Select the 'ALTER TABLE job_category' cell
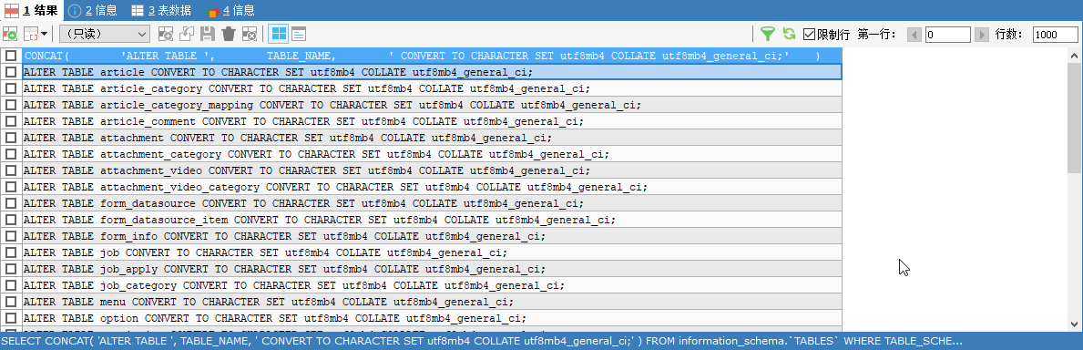Screen dimensions: 1083x350 click(x=432, y=285)
